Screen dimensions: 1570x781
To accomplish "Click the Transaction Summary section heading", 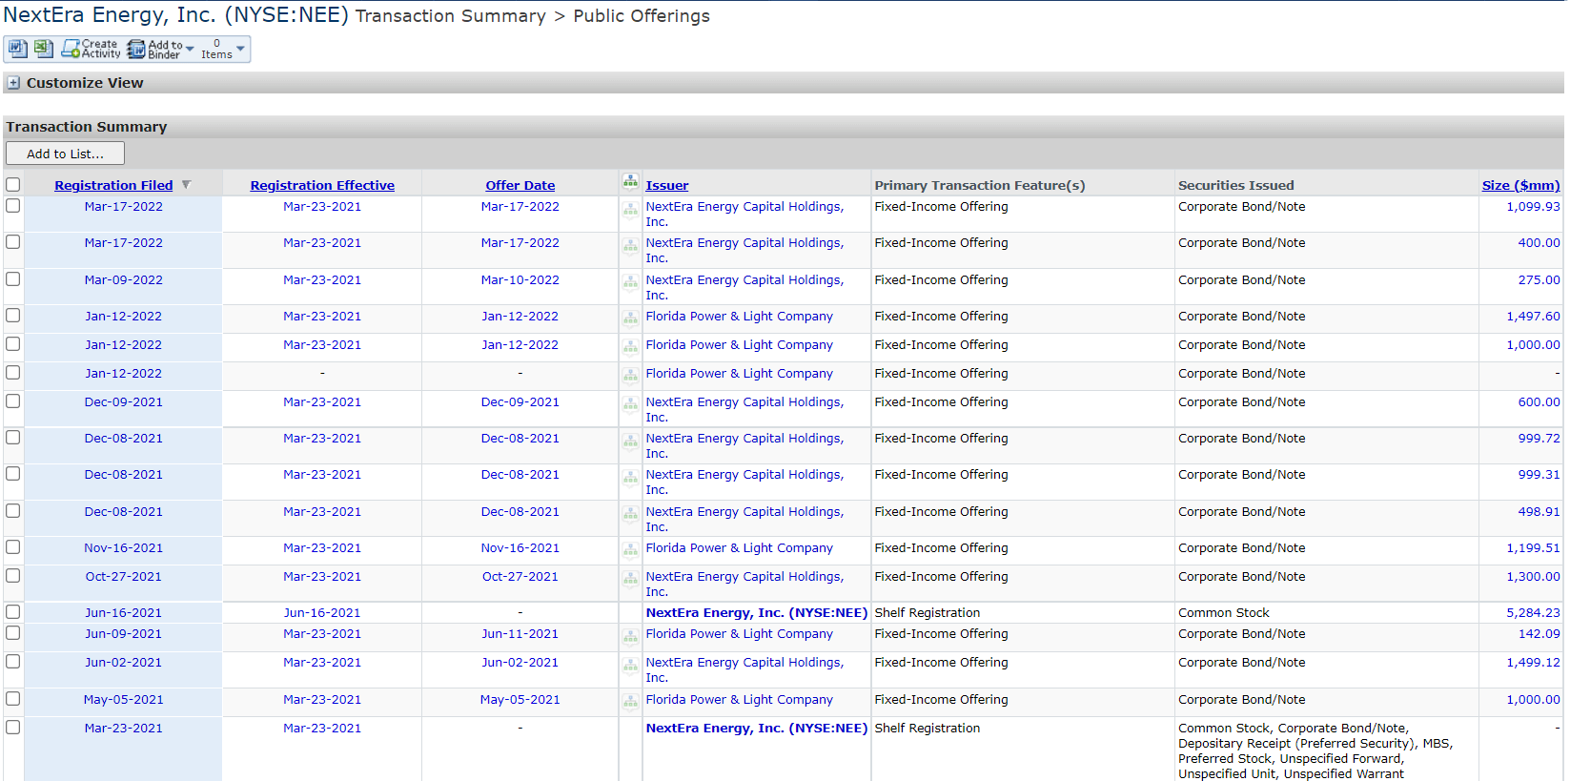I will (87, 127).
